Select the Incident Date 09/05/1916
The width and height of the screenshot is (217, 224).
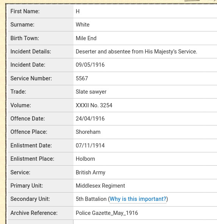click(90, 65)
